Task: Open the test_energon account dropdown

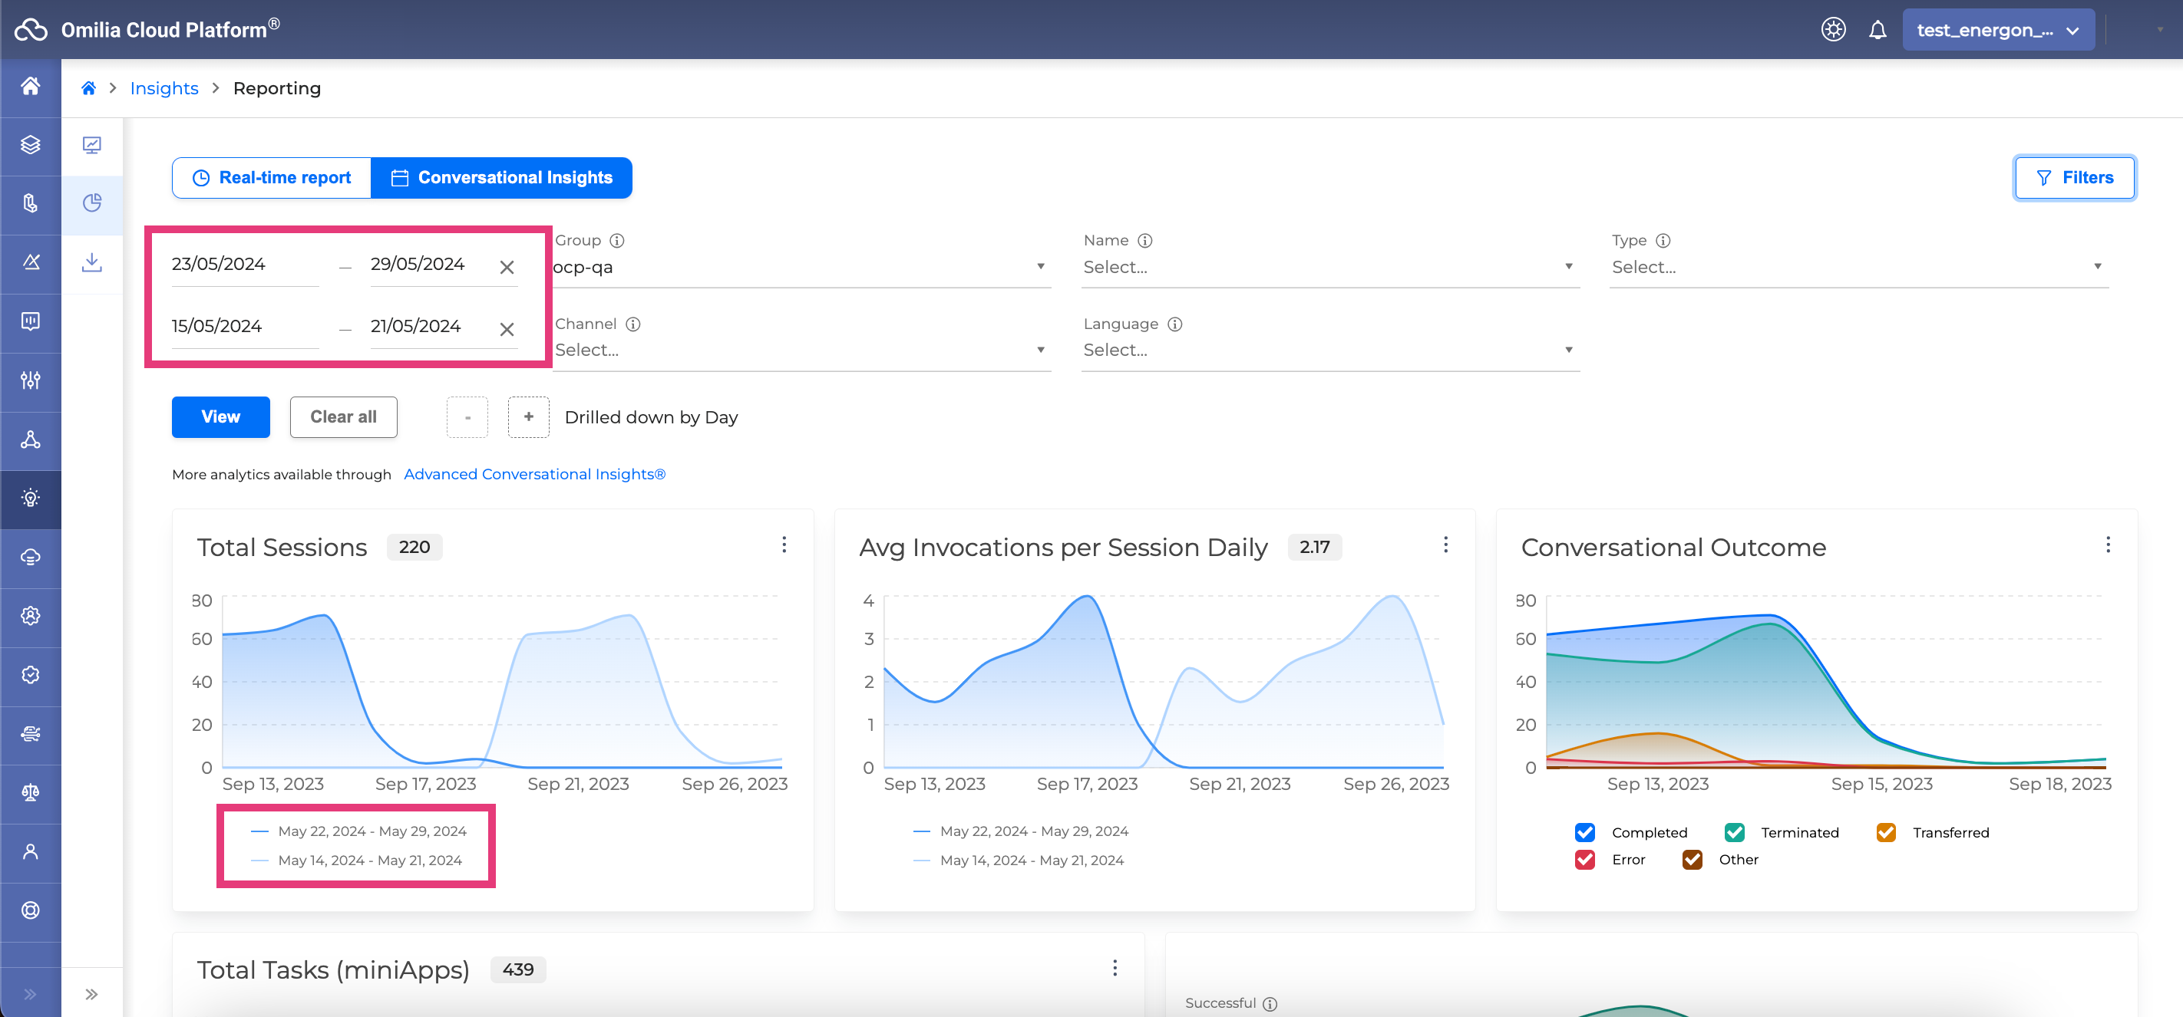Action: click(x=1997, y=31)
